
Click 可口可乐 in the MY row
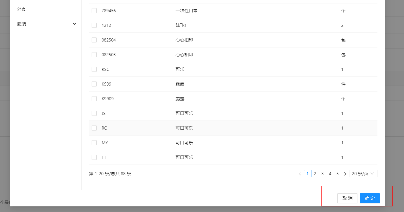[x=184, y=143]
